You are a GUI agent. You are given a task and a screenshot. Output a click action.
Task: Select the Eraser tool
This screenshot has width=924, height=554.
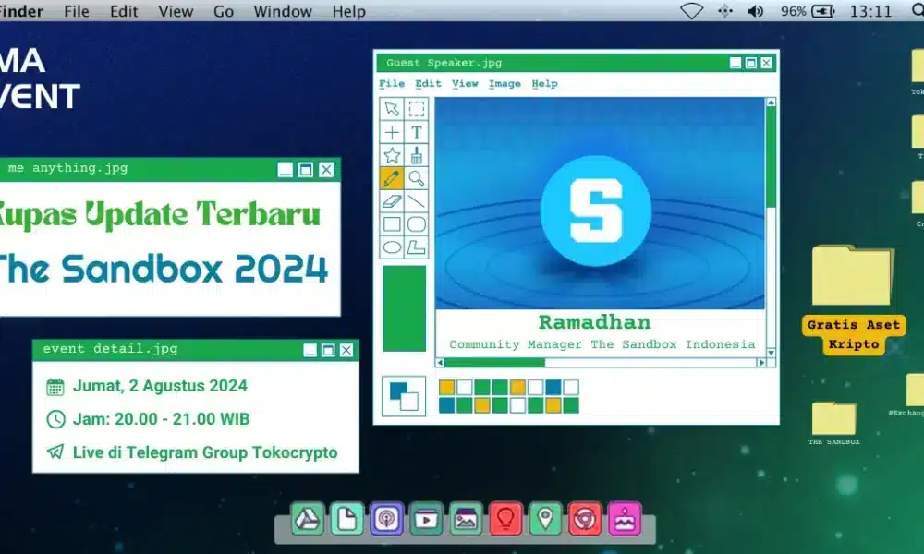pyautogui.click(x=392, y=201)
